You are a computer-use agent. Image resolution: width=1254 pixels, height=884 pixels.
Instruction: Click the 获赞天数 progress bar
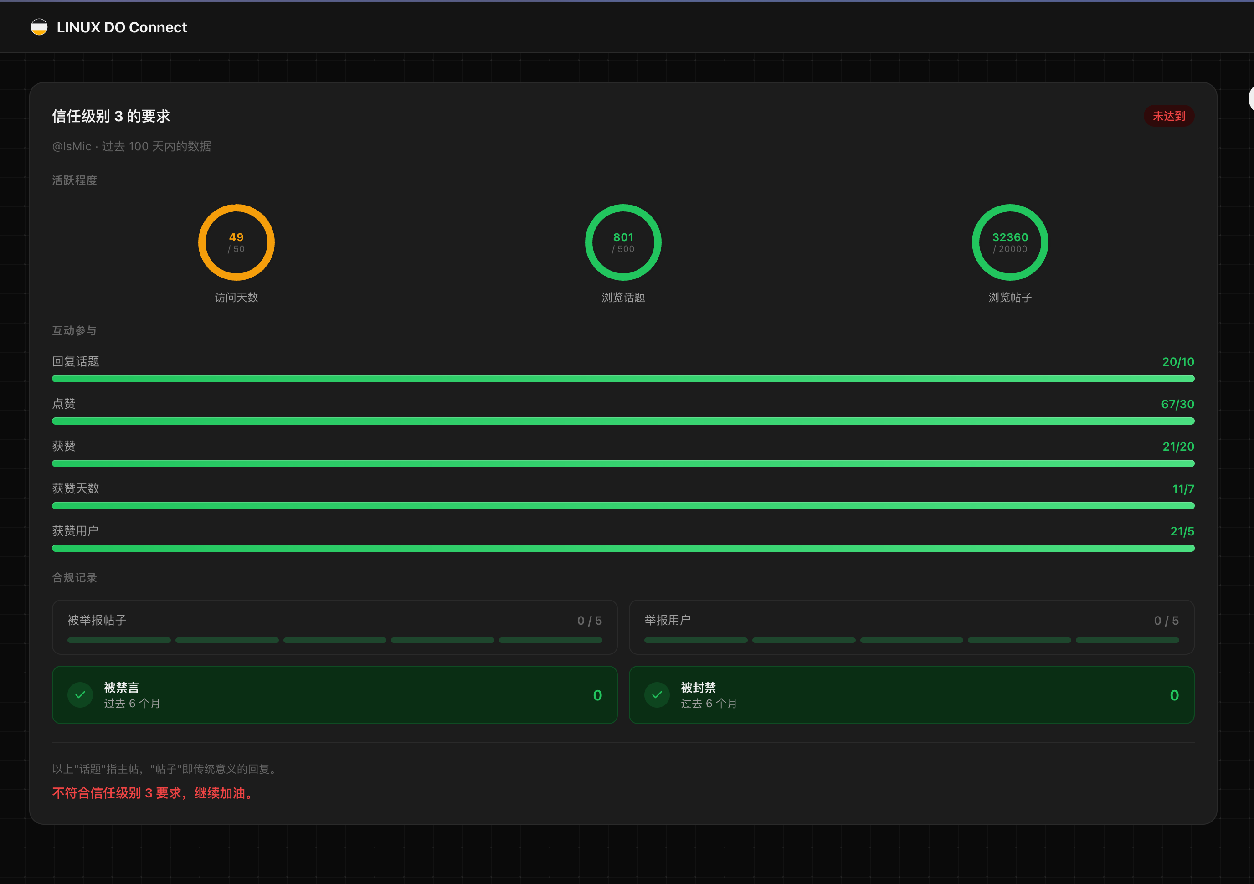click(x=623, y=506)
